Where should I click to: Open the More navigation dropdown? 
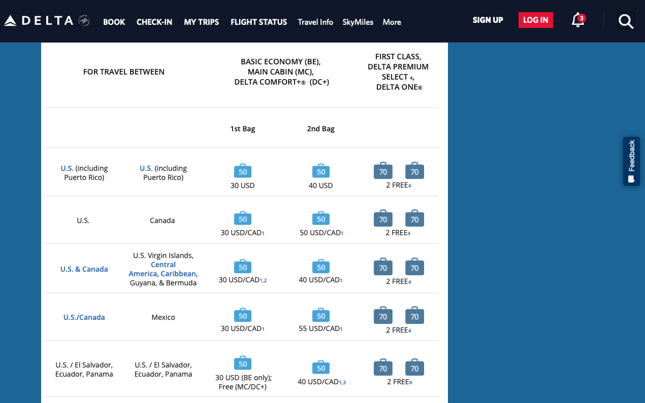click(392, 22)
